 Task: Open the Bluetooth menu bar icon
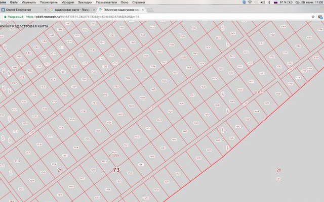coord(269,3)
